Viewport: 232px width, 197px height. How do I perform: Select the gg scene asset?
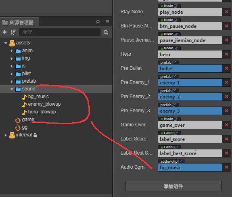point(22,128)
